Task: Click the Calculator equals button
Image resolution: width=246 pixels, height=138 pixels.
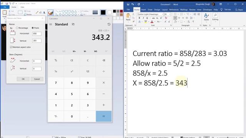Action: 104,116
